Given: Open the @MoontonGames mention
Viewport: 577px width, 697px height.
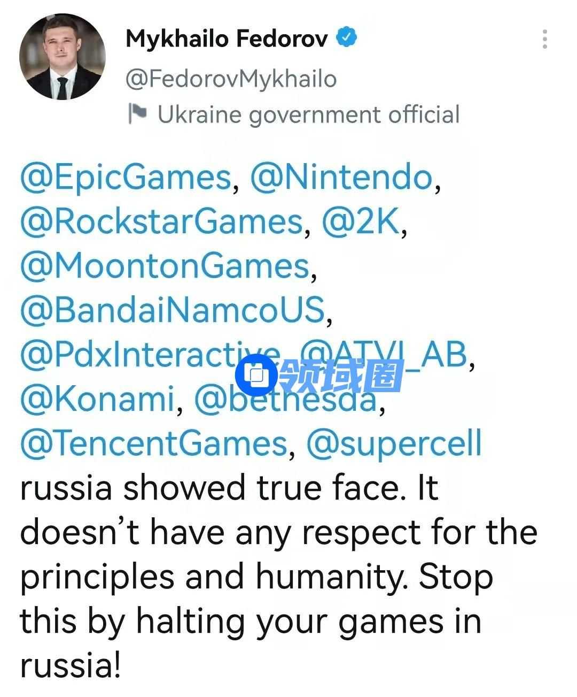Looking at the screenshot, I should tap(165, 266).
